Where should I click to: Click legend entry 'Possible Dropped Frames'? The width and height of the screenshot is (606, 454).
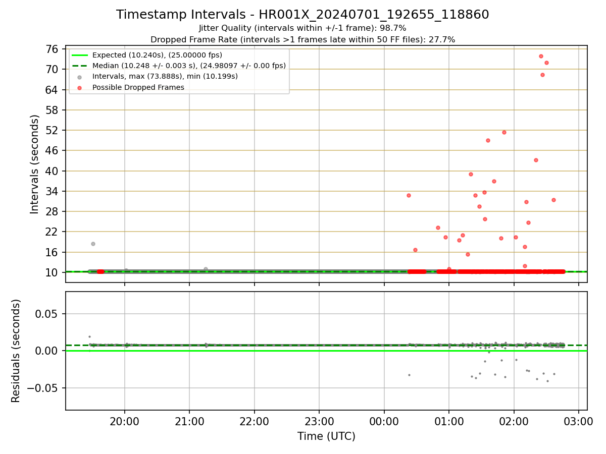tap(138, 87)
